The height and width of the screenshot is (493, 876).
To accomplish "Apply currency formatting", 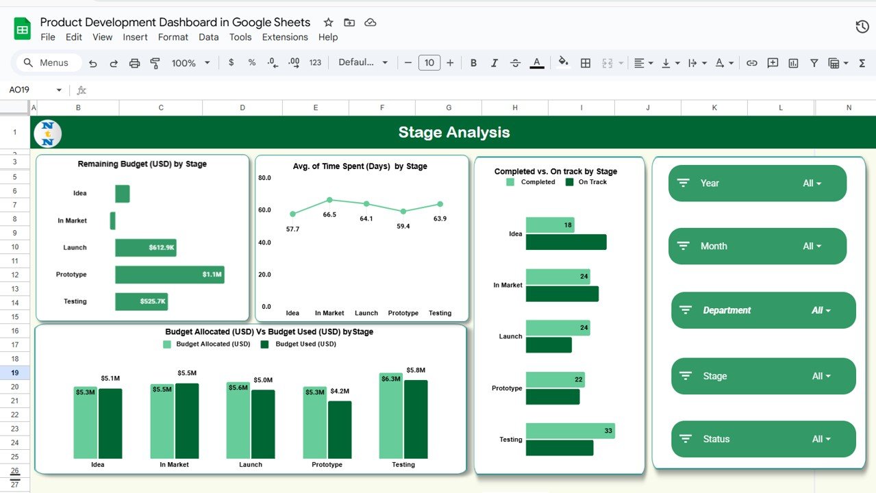I will pos(232,62).
